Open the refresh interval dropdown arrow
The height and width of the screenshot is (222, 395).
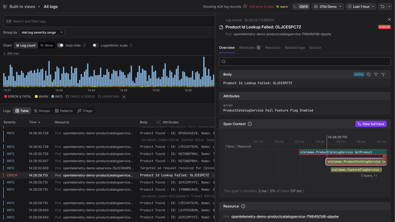(x=390, y=7)
